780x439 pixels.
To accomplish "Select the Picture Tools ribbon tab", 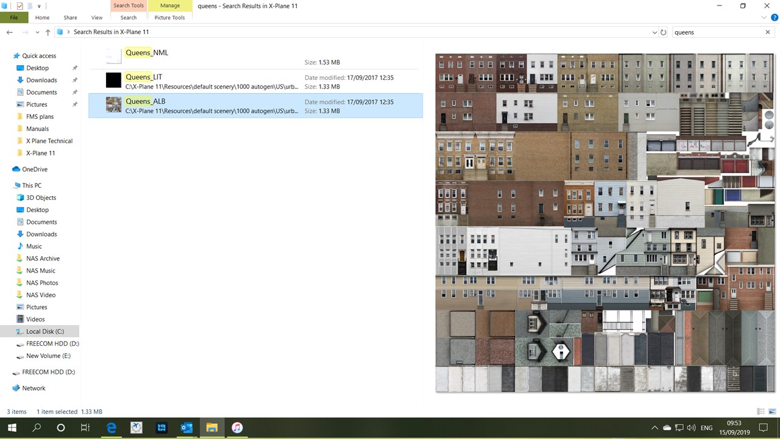I will click(170, 18).
